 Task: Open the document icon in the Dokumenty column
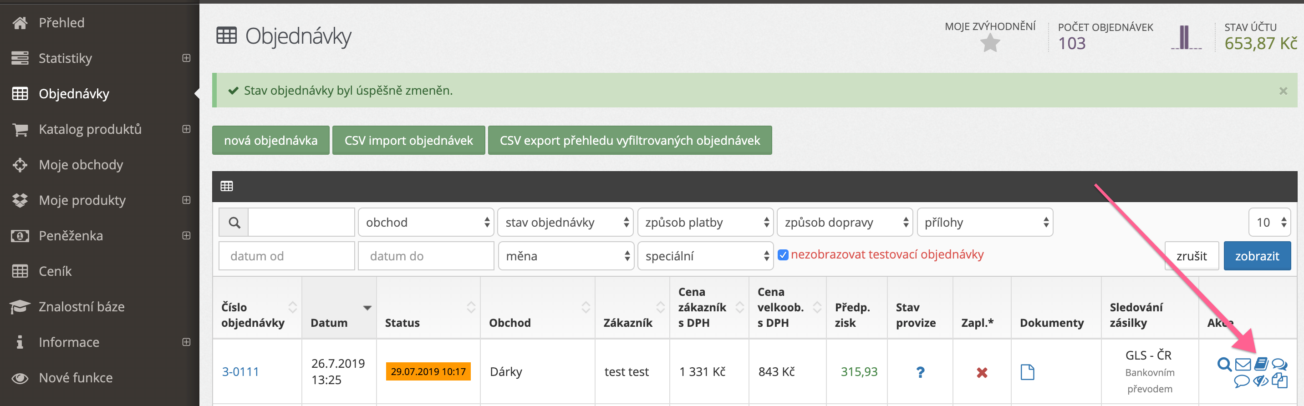tap(1027, 372)
